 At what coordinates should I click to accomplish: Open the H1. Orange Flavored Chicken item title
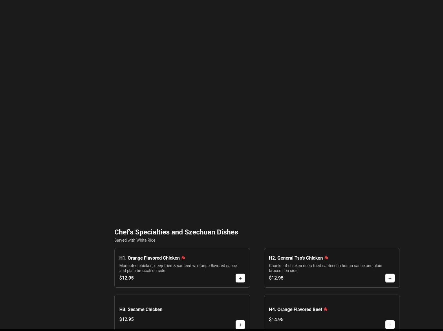point(149,258)
